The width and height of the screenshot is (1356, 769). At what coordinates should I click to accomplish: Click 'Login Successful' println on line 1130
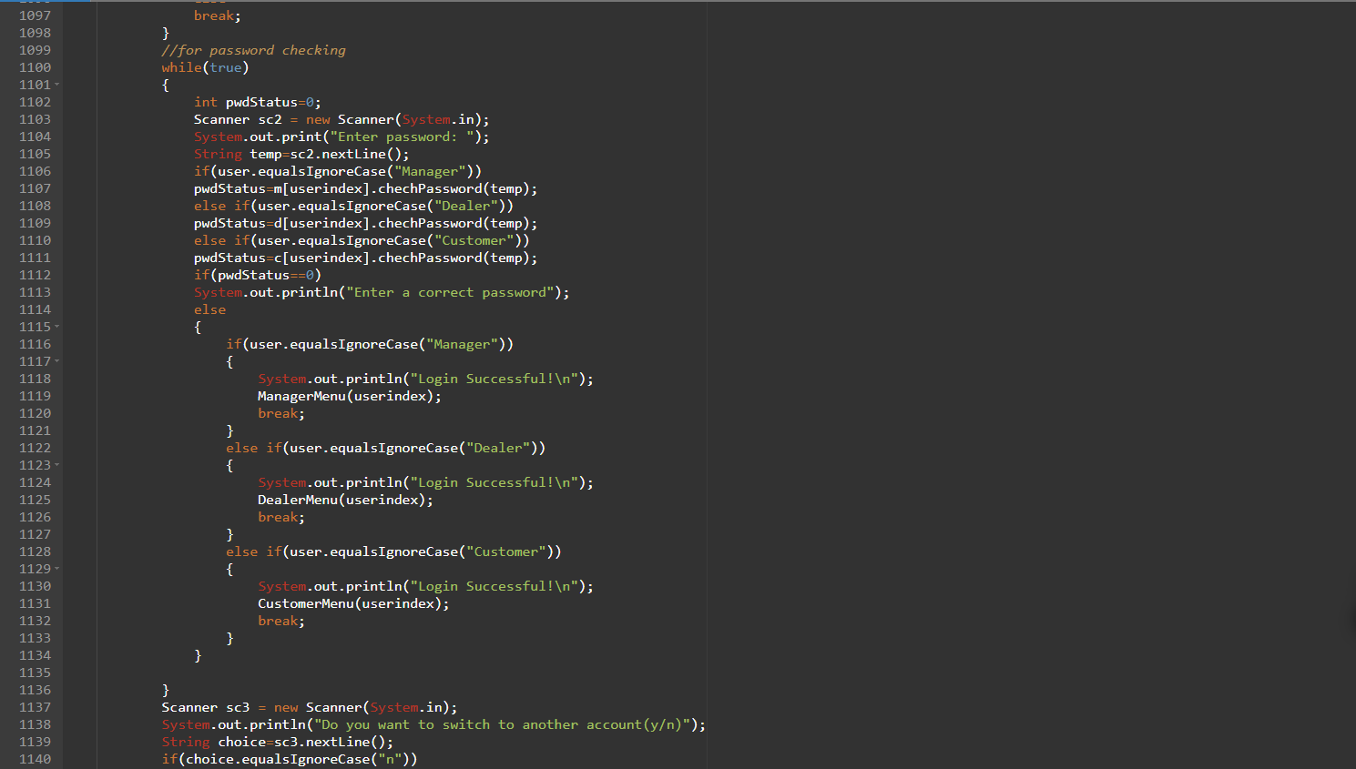pyautogui.click(x=425, y=586)
